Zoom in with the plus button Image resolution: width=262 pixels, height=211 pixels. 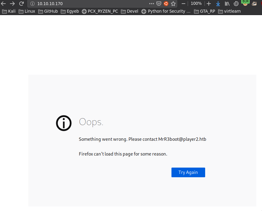click(209, 4)
